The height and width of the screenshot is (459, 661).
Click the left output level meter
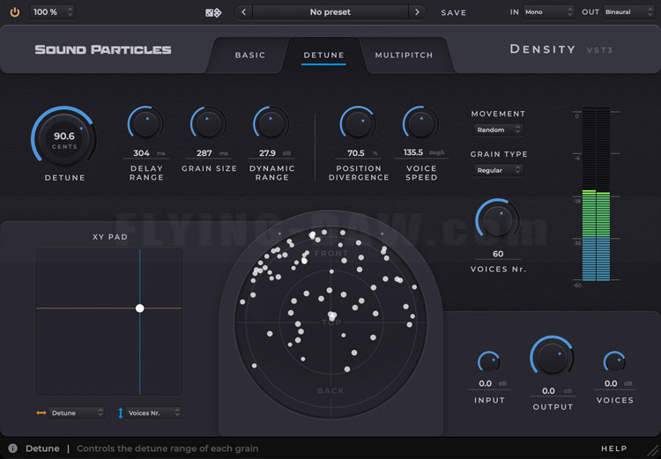coord(589,194)
